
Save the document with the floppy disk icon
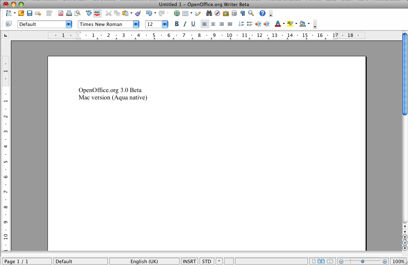(x=29, y=13)
